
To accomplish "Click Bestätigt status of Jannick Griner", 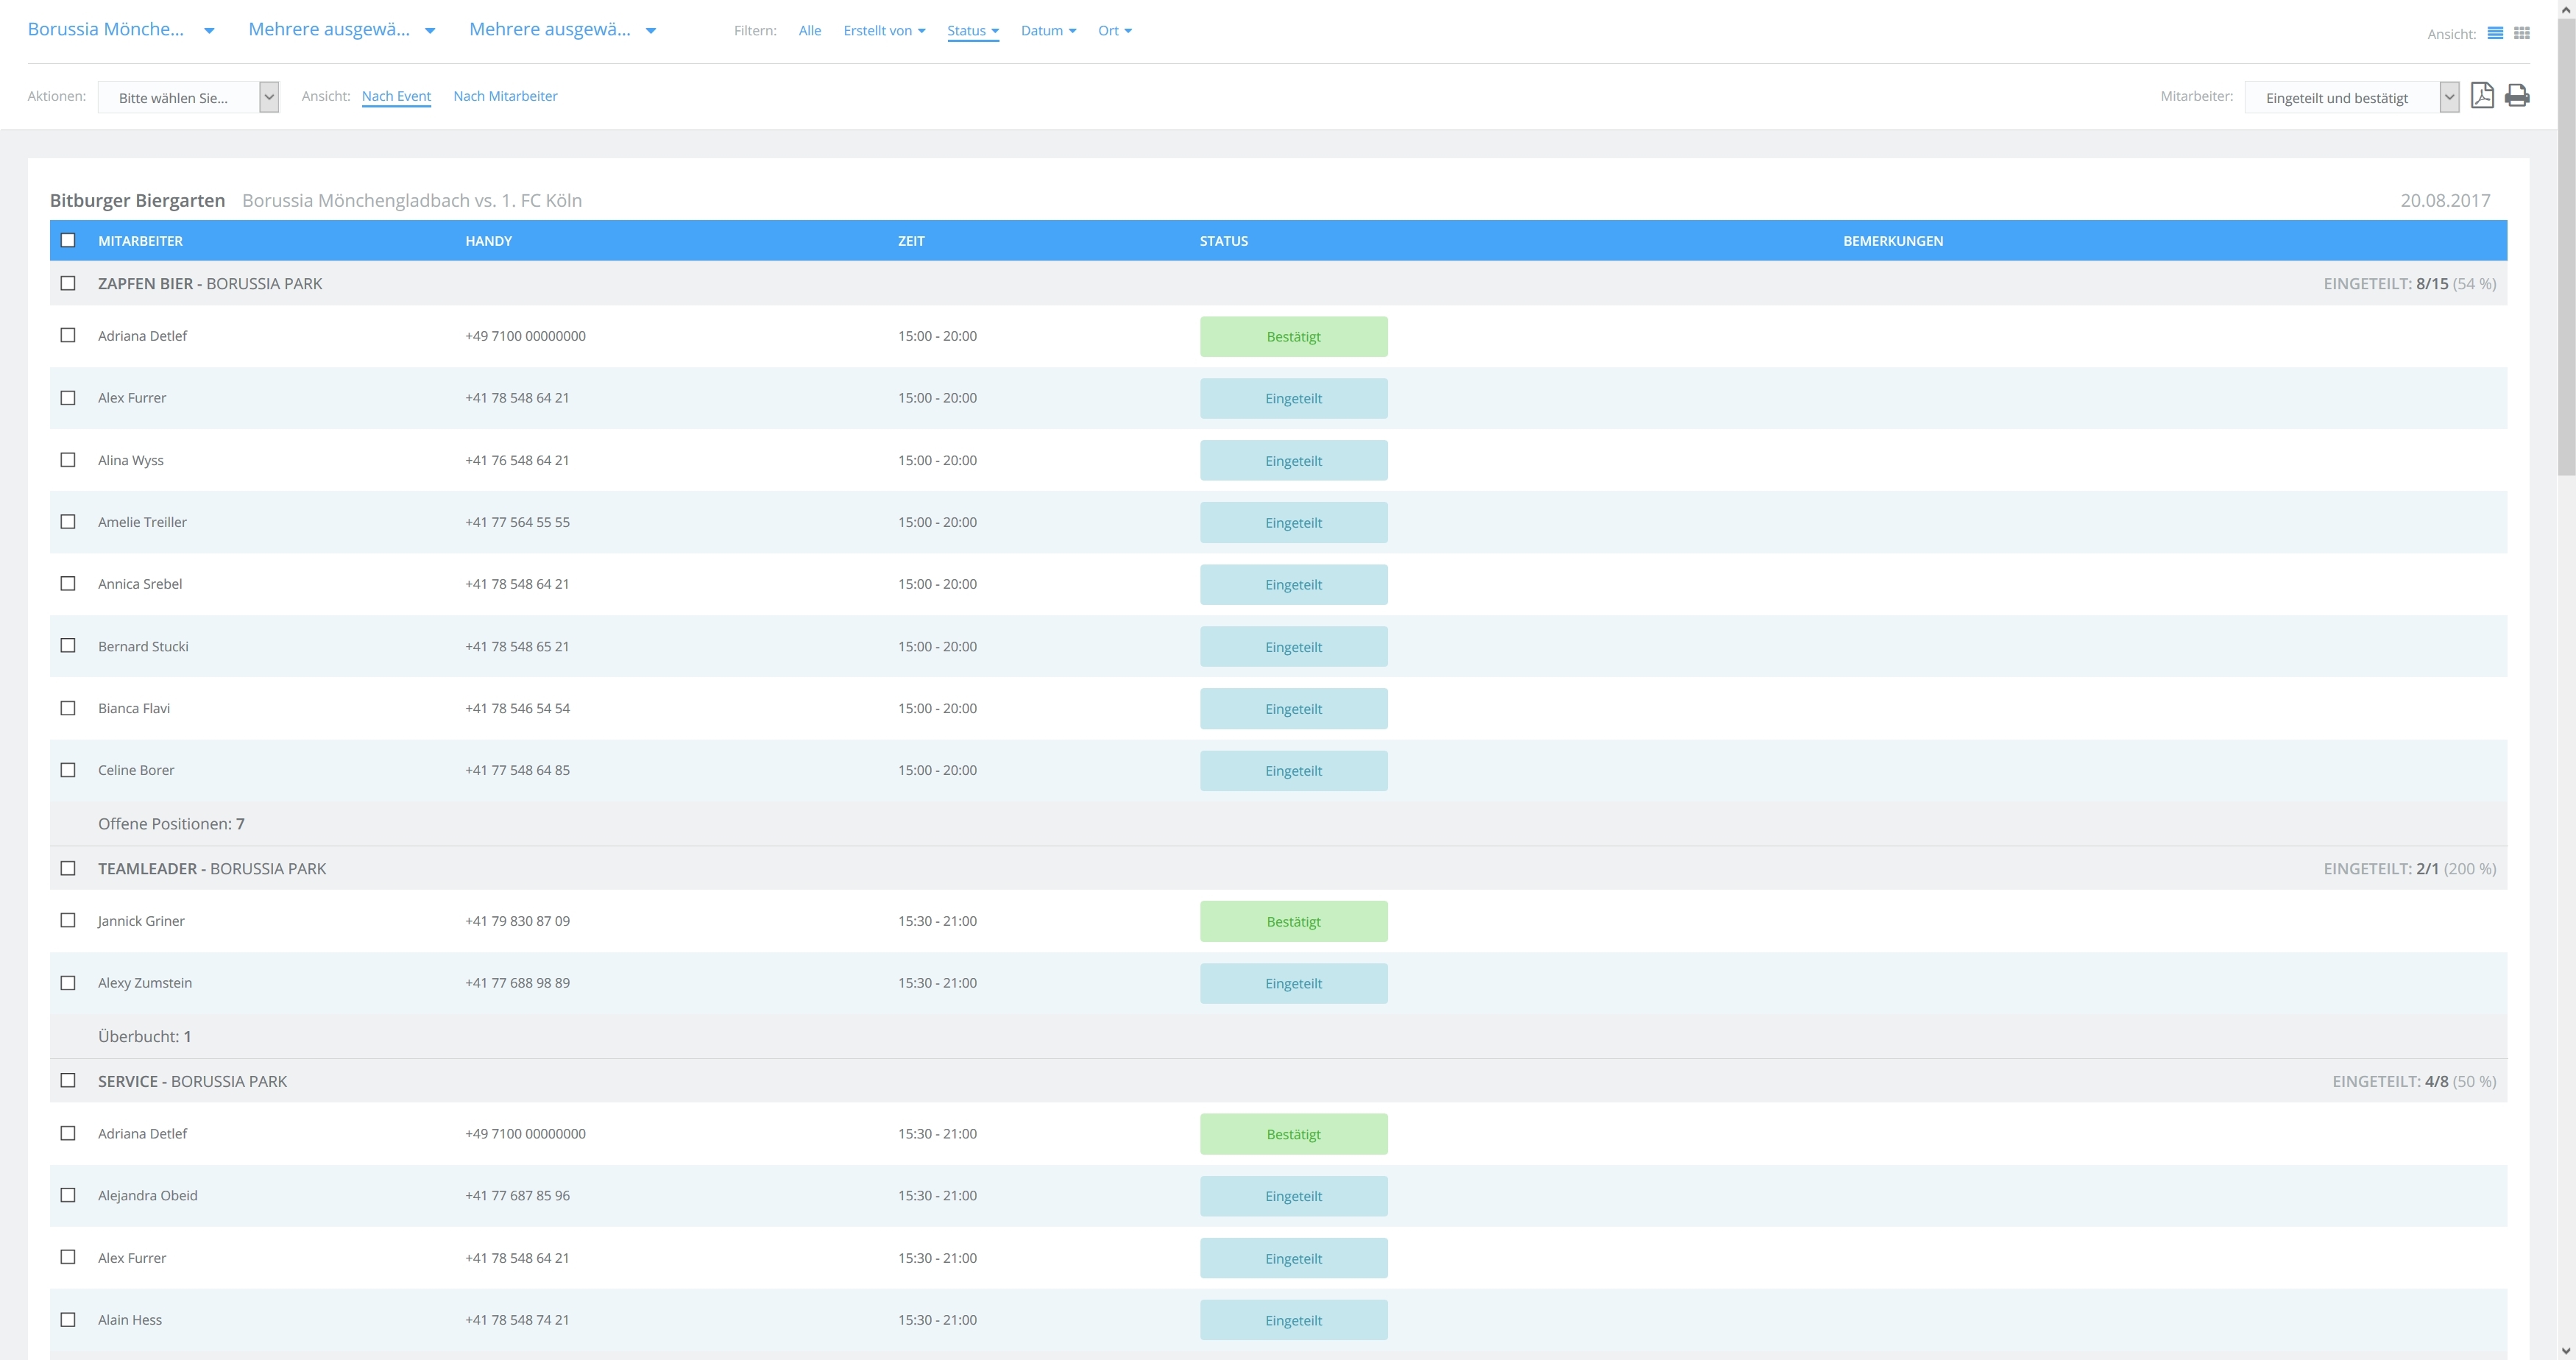I will 1293,921.
